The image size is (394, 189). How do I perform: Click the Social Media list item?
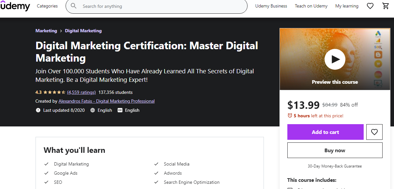point(177,164)
